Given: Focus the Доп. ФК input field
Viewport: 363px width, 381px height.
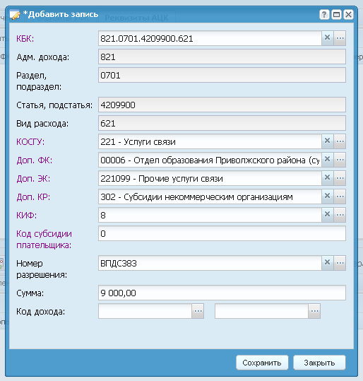Looking at the screenshot, I should point(210,160).
